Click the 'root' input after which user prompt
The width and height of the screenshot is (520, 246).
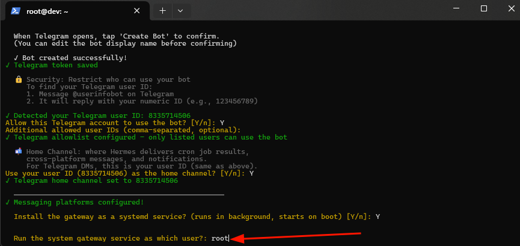pos(220,238)
